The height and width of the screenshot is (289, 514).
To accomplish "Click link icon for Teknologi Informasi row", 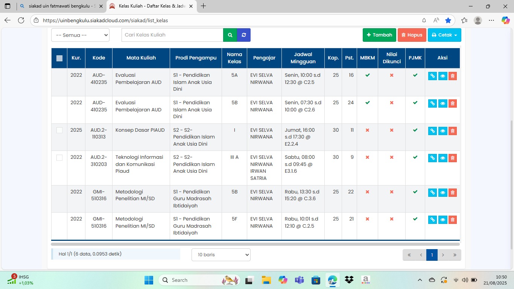I will coord(432,158).
